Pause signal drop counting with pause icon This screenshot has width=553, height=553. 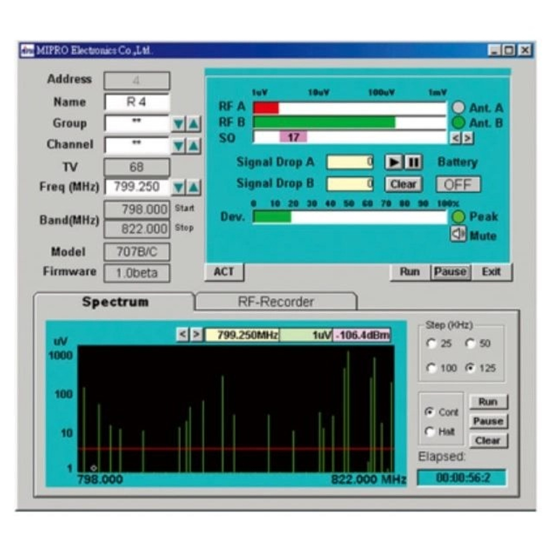pos(413,163)
